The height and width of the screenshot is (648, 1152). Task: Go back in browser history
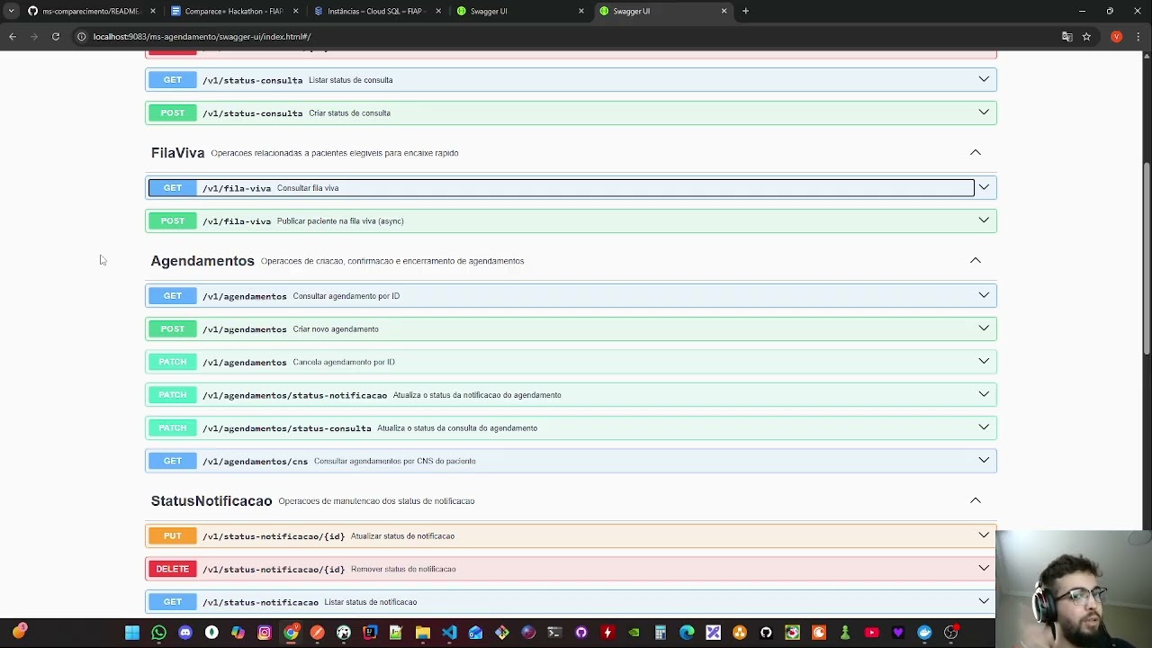point(13,36)
